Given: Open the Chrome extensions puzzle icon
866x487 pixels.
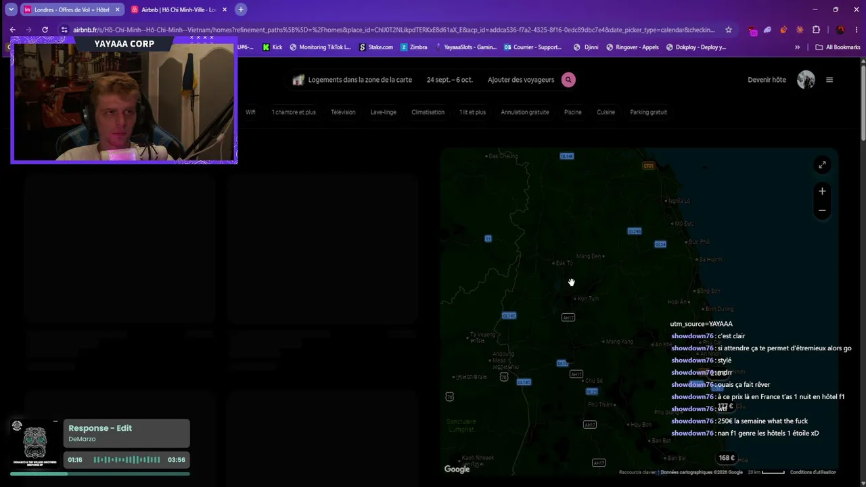Looking at the screenshot, I should [816, 30].
